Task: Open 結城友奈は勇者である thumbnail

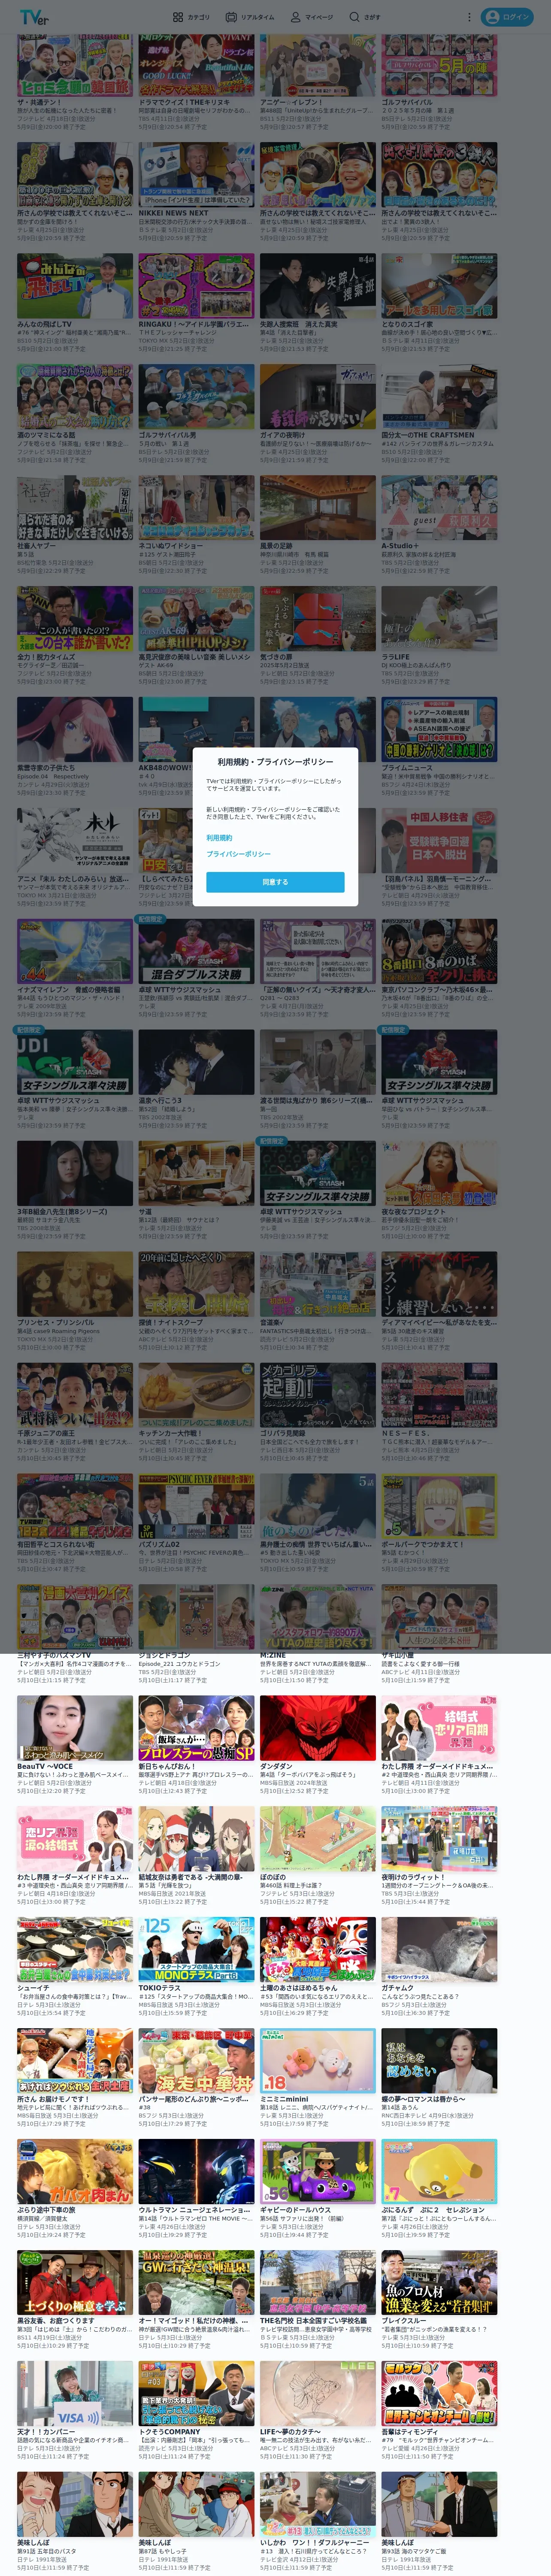Action: click(196, 1839)
